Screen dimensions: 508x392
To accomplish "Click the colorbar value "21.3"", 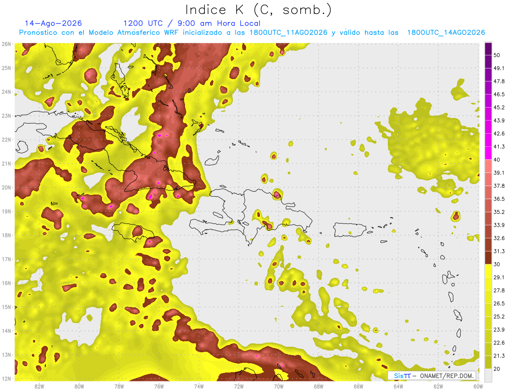I will 499,356.
